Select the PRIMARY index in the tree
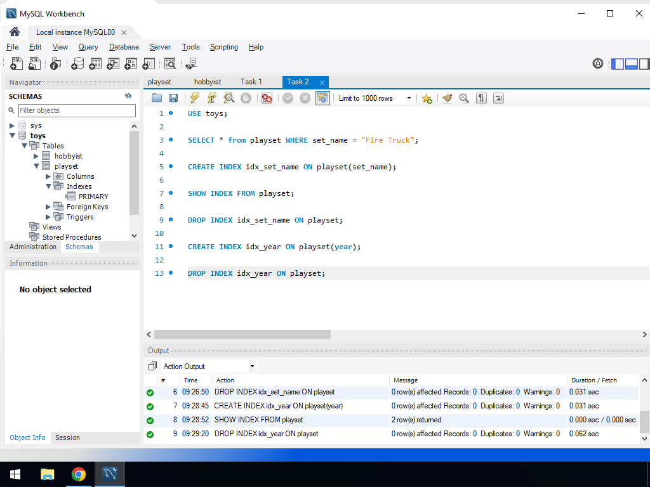Screen dimensions: 650x487 pos(93,197)
